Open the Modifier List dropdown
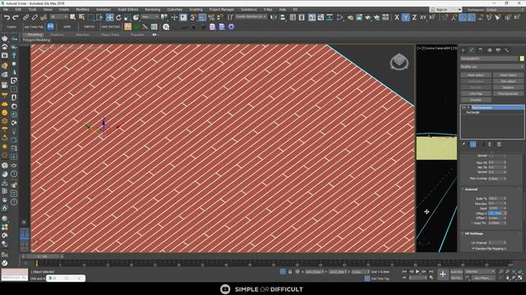 coord(491,67)
